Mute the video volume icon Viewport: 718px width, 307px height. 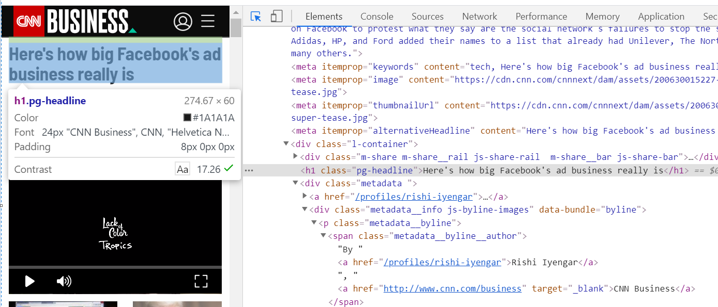(64, 281)
